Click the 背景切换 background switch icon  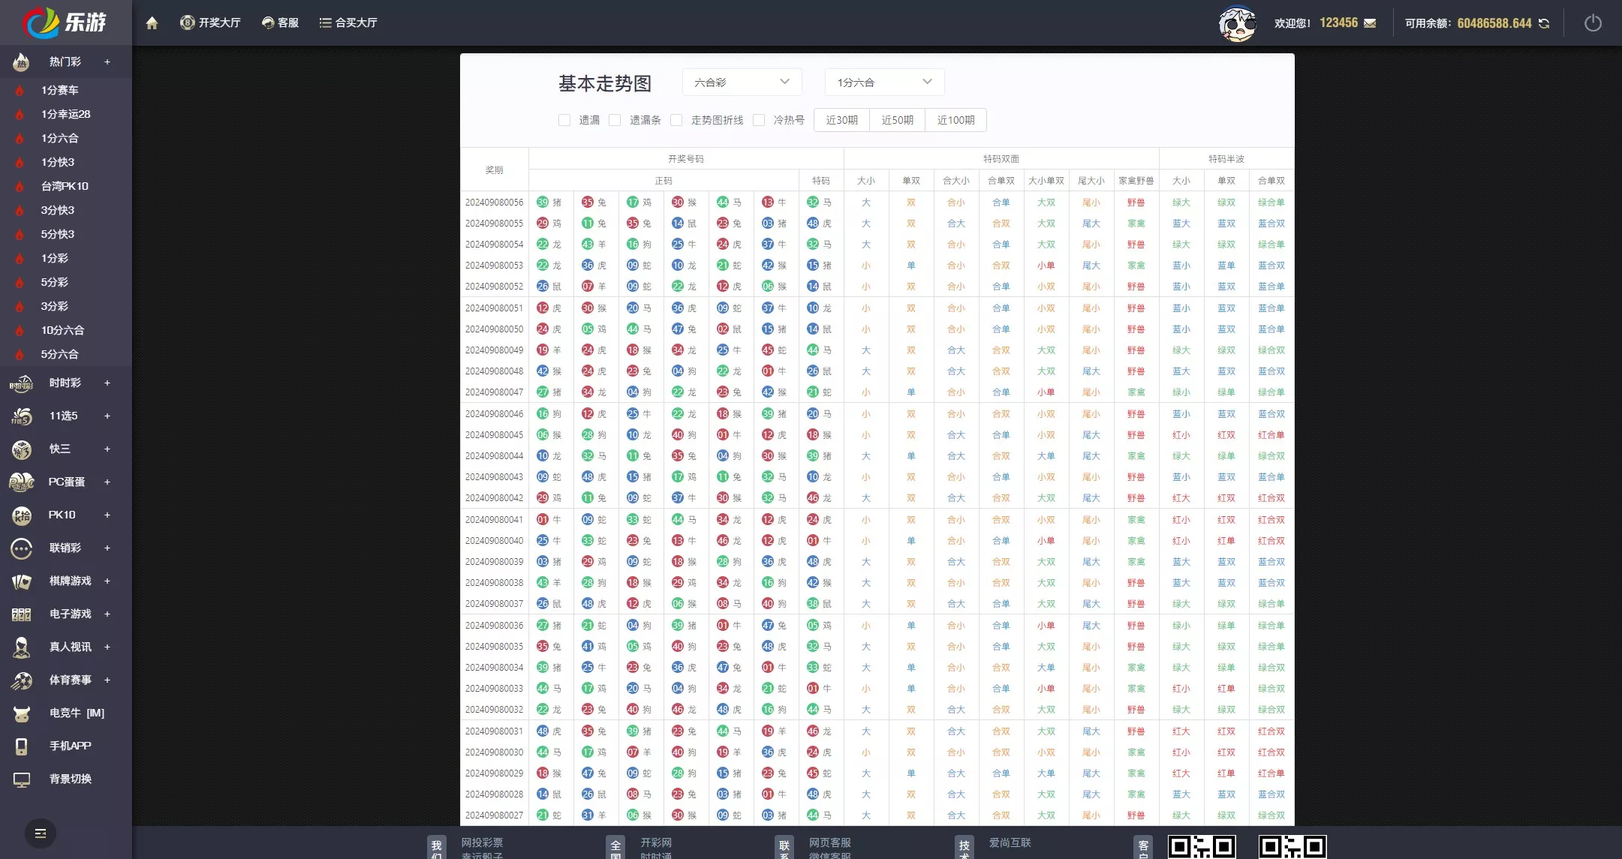pyautogui.click(x=21, y=779)
